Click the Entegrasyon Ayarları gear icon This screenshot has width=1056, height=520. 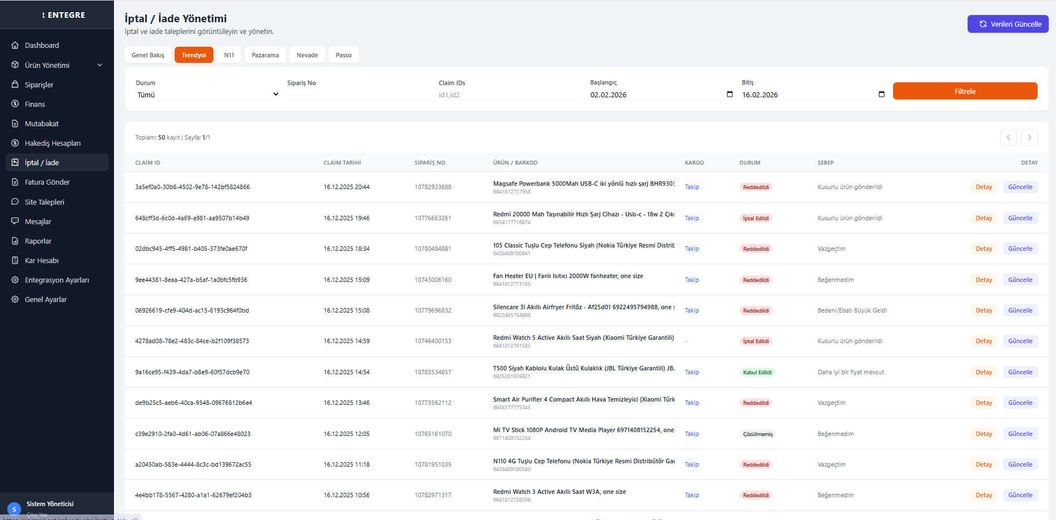coord(15,280)
